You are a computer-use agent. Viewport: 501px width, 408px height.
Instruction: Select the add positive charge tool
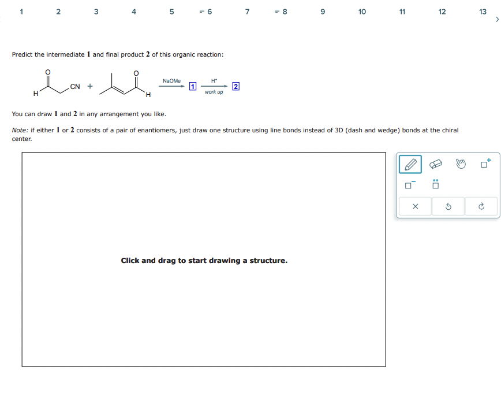[484, 164]
